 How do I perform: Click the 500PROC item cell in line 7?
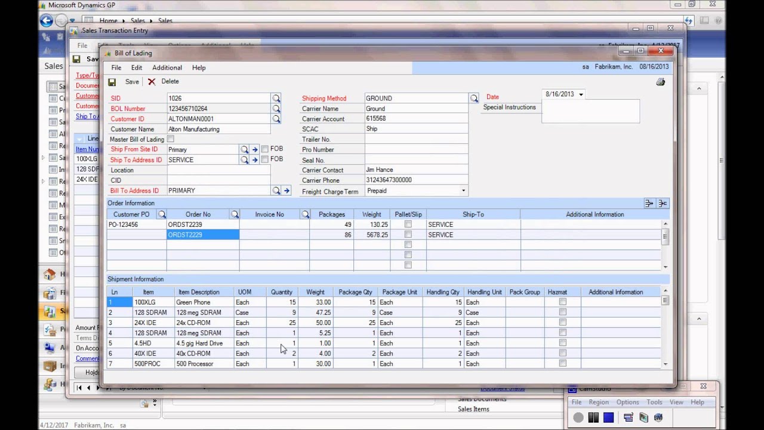coord(153,364)
